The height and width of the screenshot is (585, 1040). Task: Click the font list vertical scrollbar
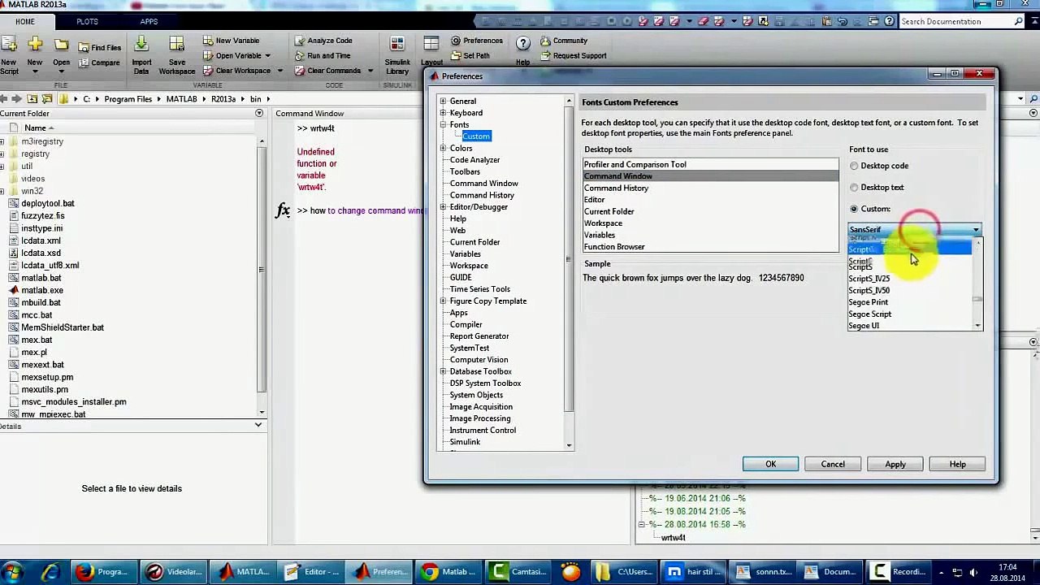point(977,284)
